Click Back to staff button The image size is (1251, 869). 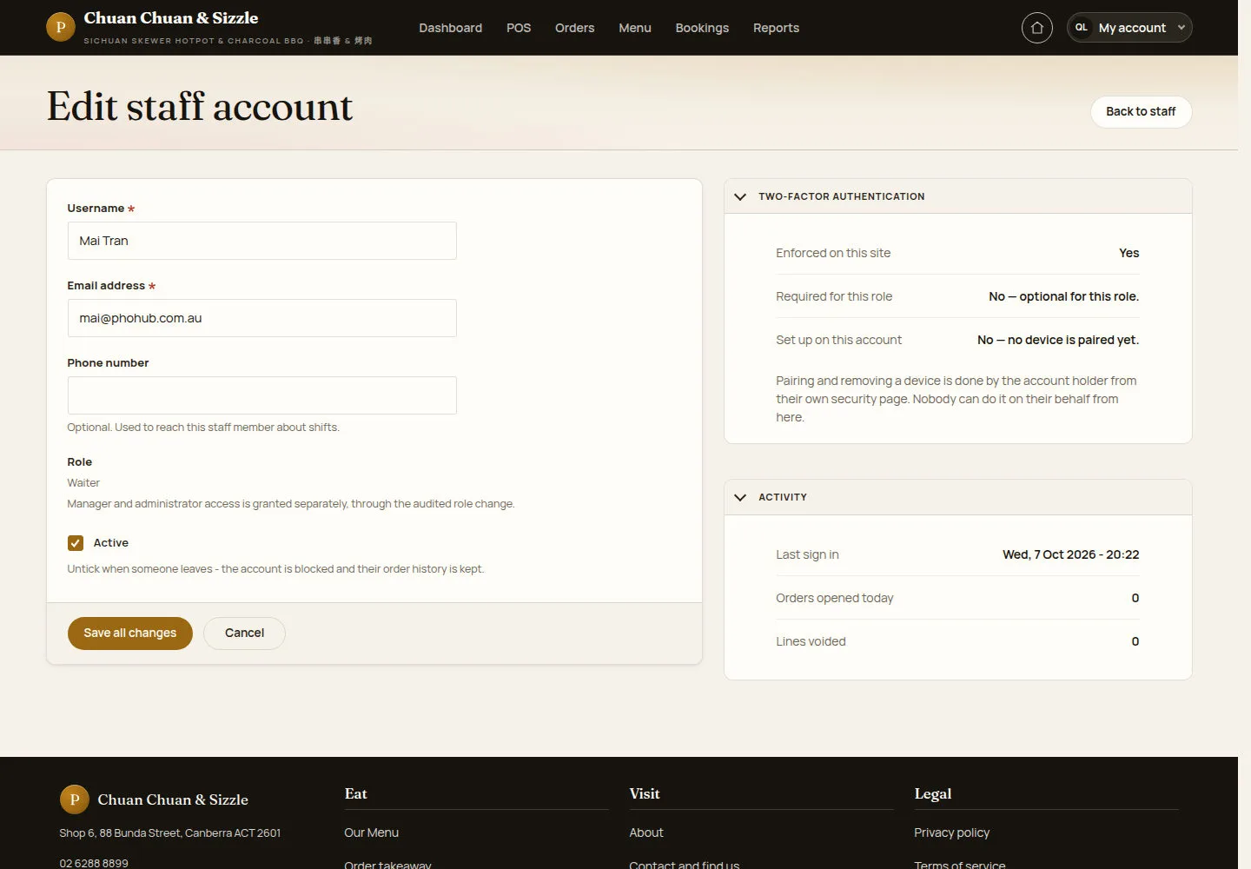coord(1141,112)
